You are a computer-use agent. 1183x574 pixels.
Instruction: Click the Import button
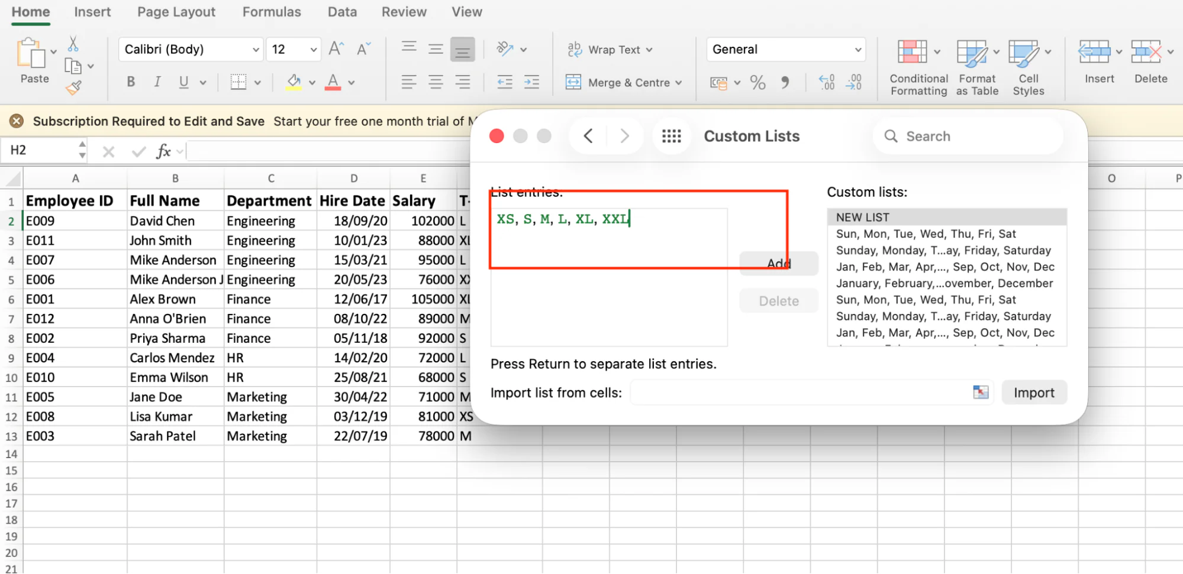1034,393
